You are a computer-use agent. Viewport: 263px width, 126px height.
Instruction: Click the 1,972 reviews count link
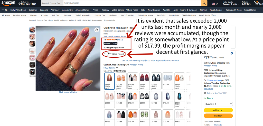coord(120,40)
